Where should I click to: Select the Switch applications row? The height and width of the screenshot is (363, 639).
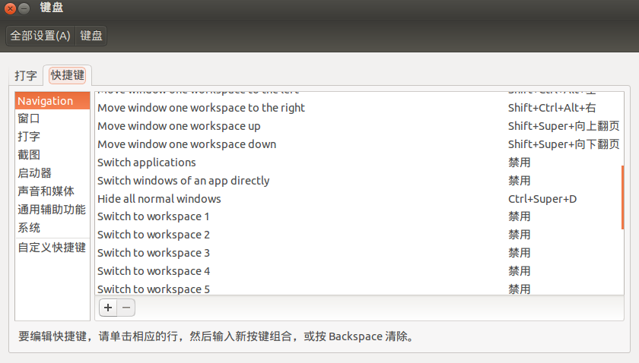point(359,163)
